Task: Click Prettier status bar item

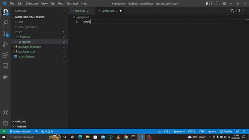Action: click(x=226, y=131)
